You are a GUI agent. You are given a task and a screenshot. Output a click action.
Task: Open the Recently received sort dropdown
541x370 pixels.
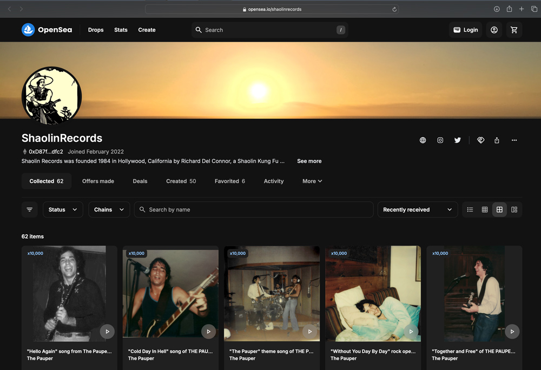417,209
